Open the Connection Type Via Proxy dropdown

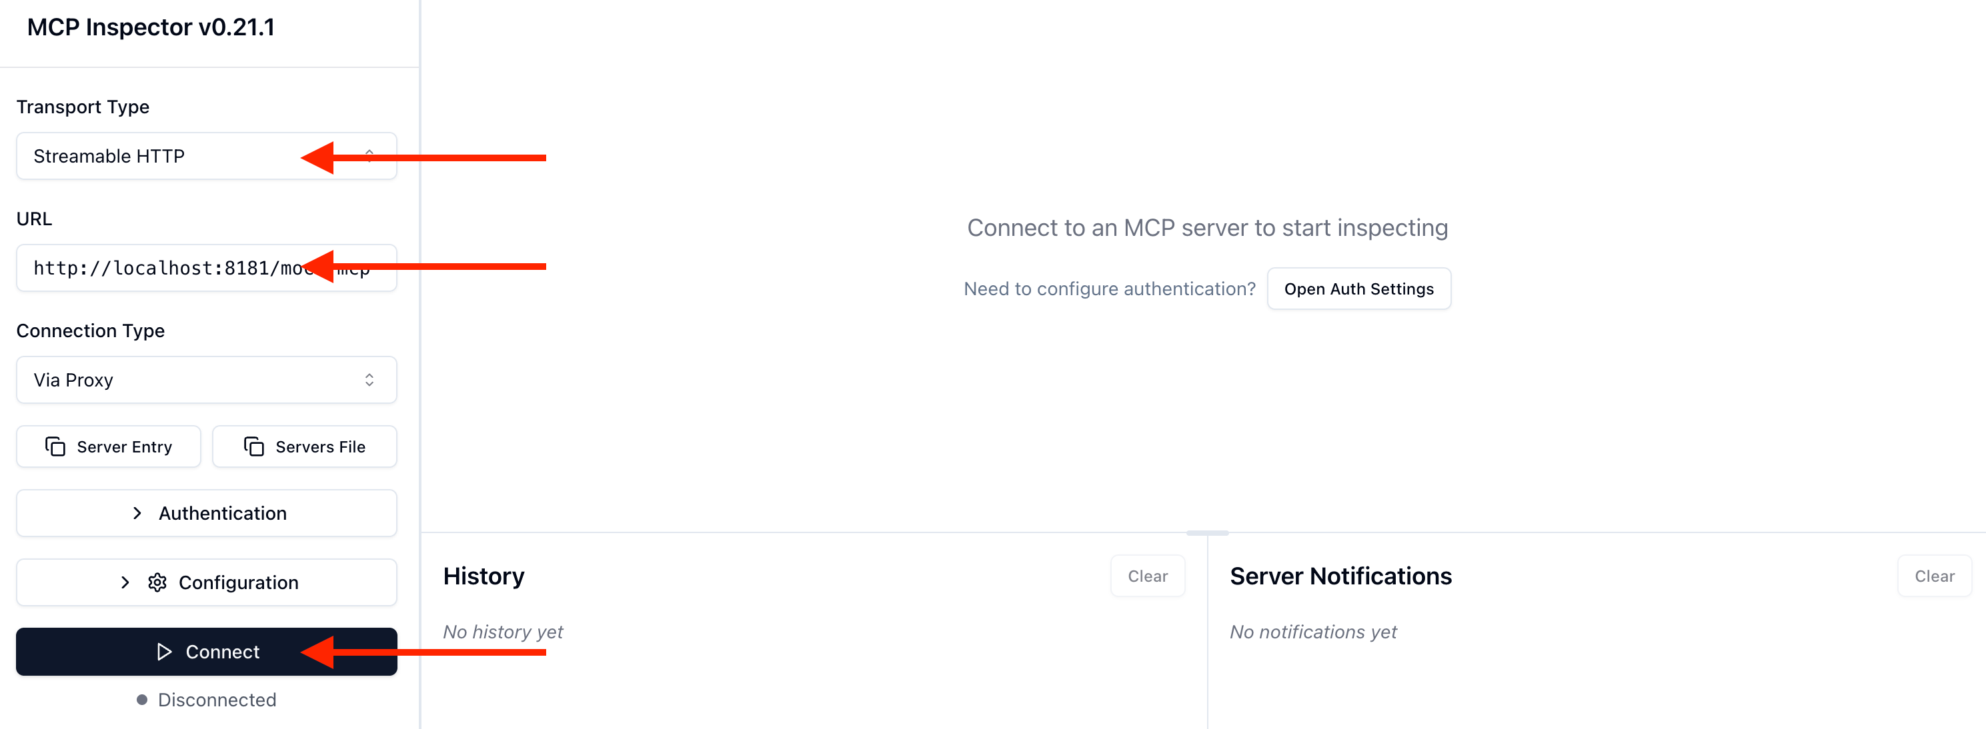click(207, 380)
